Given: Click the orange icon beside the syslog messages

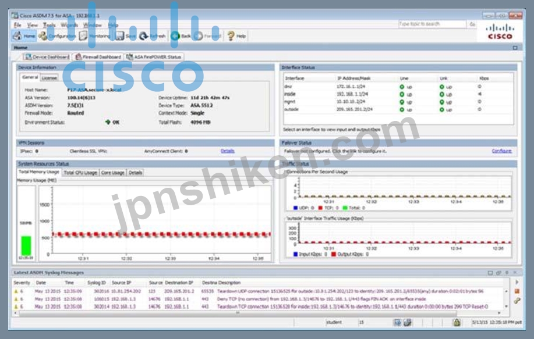Looking at the screenshot, I should (517, 291).
